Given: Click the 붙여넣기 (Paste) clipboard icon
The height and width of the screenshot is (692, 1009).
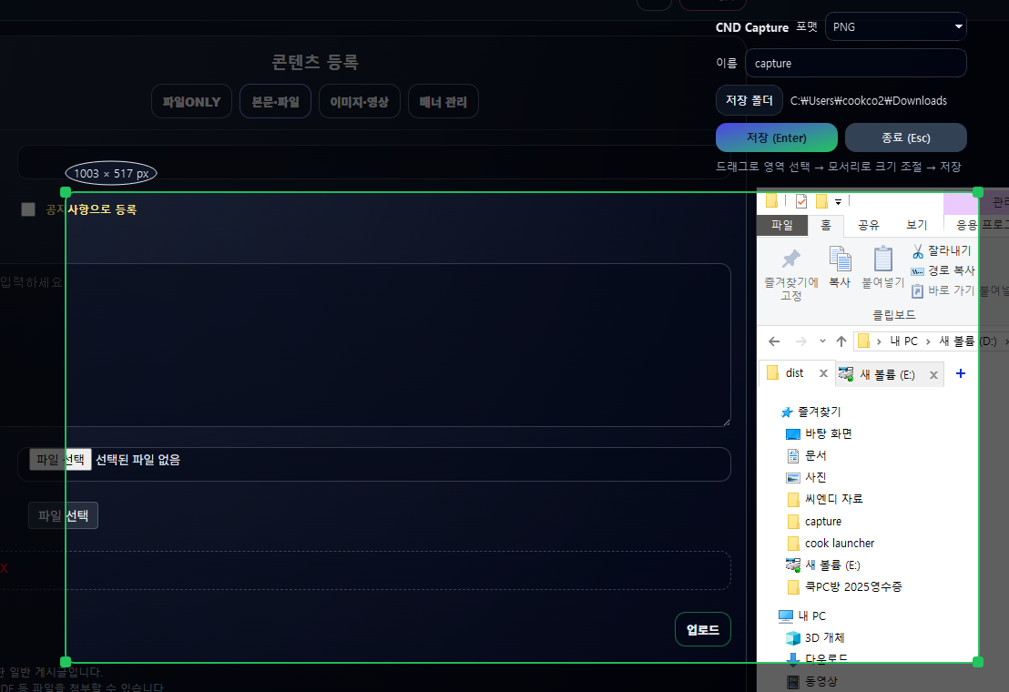Looking at the screenshot, I should click(882, 260).
